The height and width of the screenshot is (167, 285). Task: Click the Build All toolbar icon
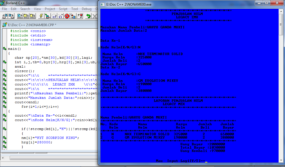point(33,16)
